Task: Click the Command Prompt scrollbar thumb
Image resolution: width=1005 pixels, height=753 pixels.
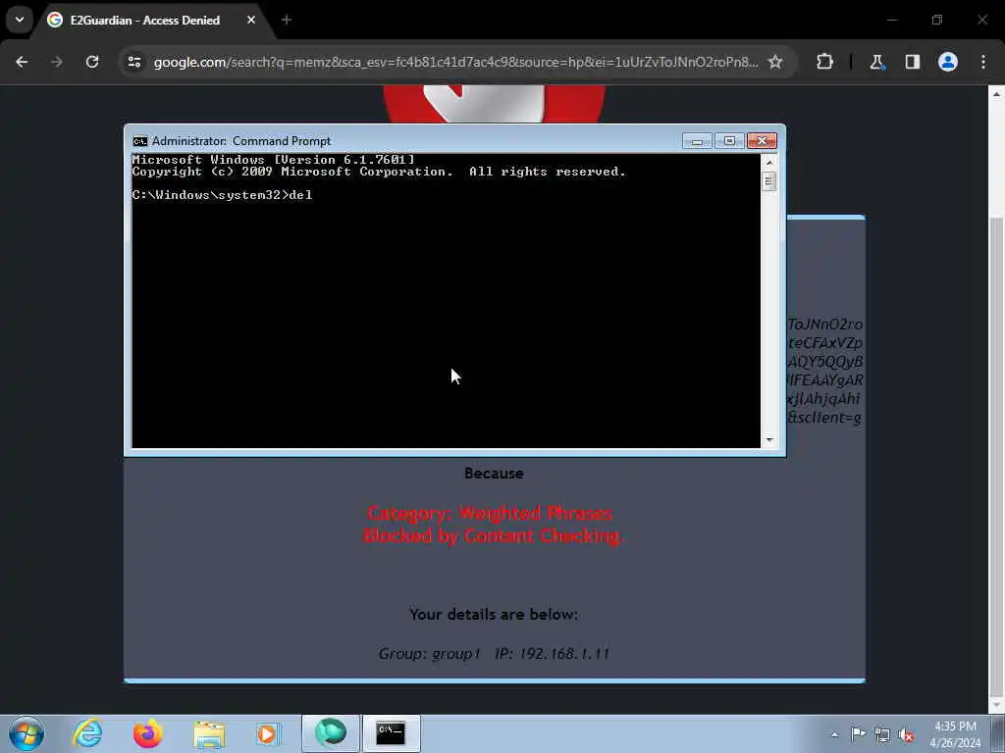Action: [769, 181]
